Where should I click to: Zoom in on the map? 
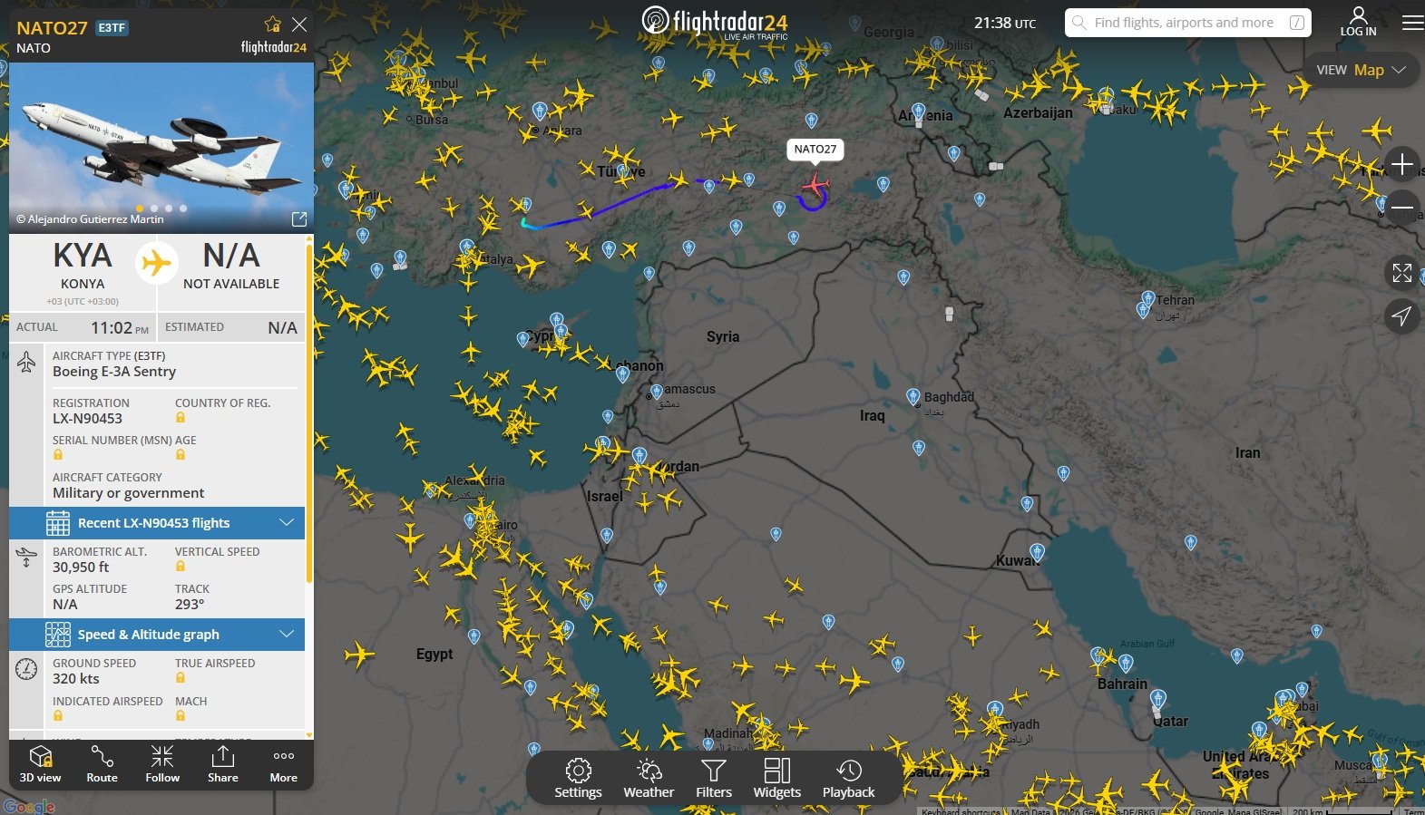coord(1402,164)
